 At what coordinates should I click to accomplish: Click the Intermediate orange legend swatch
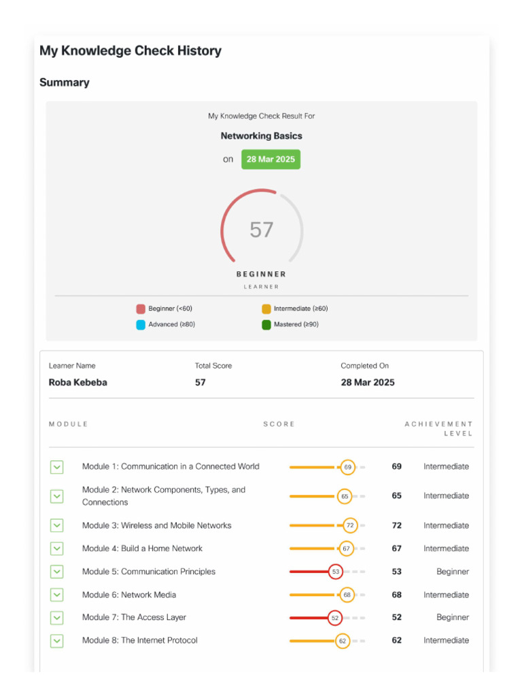click(x=266, y=309)
